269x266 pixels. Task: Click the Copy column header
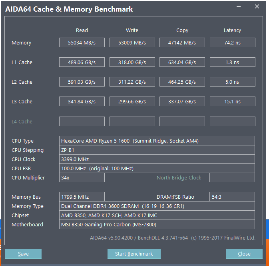coord(182,30)
